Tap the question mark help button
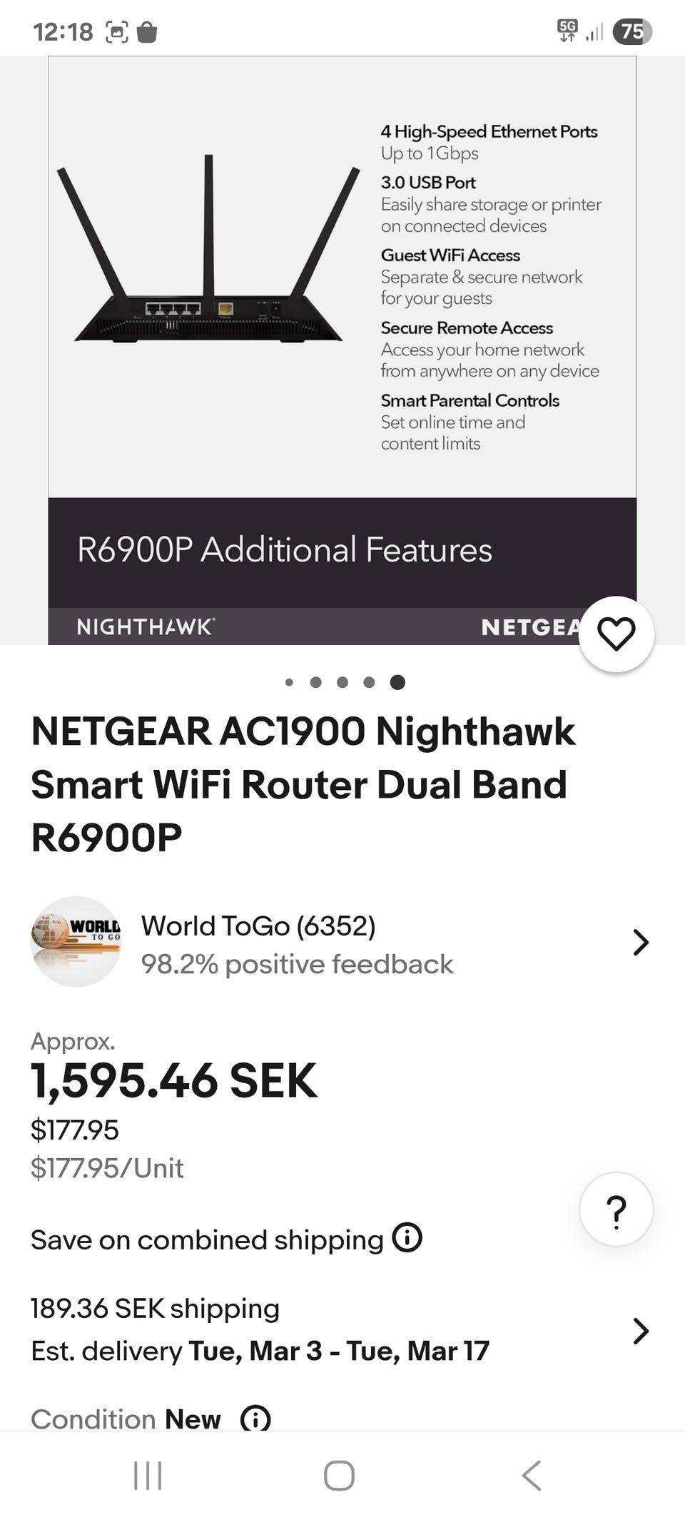The height and width of the screenshot is (1522, 685). (x=616, y=1209)
